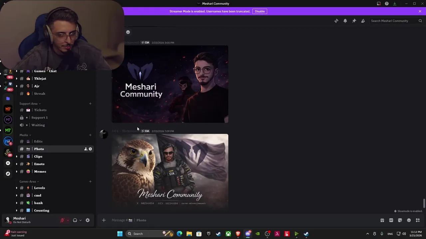
Task: Open the Emote channel
Action: (56, 164)
